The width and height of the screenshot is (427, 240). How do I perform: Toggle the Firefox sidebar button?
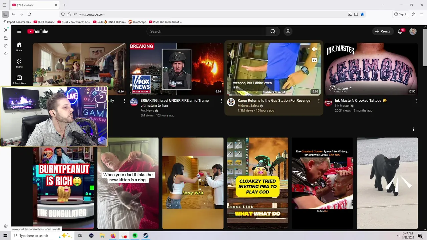(5, 14)
